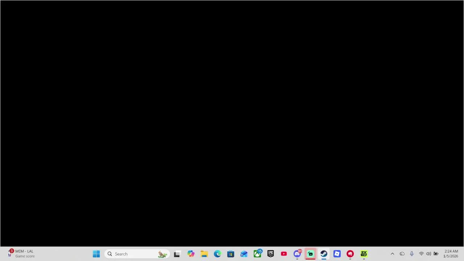This screenshot has height=261, width=464.
Task: Open the green-yellow app at right end
Action: pos(364,254)
